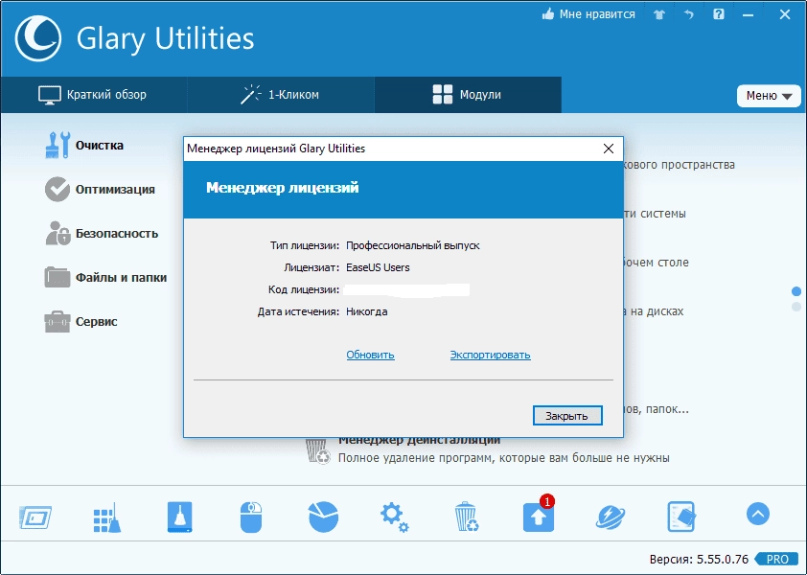This screenshot has height=575, width=807.
Task: Open the recycle bin Uninstall Manager toolbar icon
Action: (x=467, y=517)
